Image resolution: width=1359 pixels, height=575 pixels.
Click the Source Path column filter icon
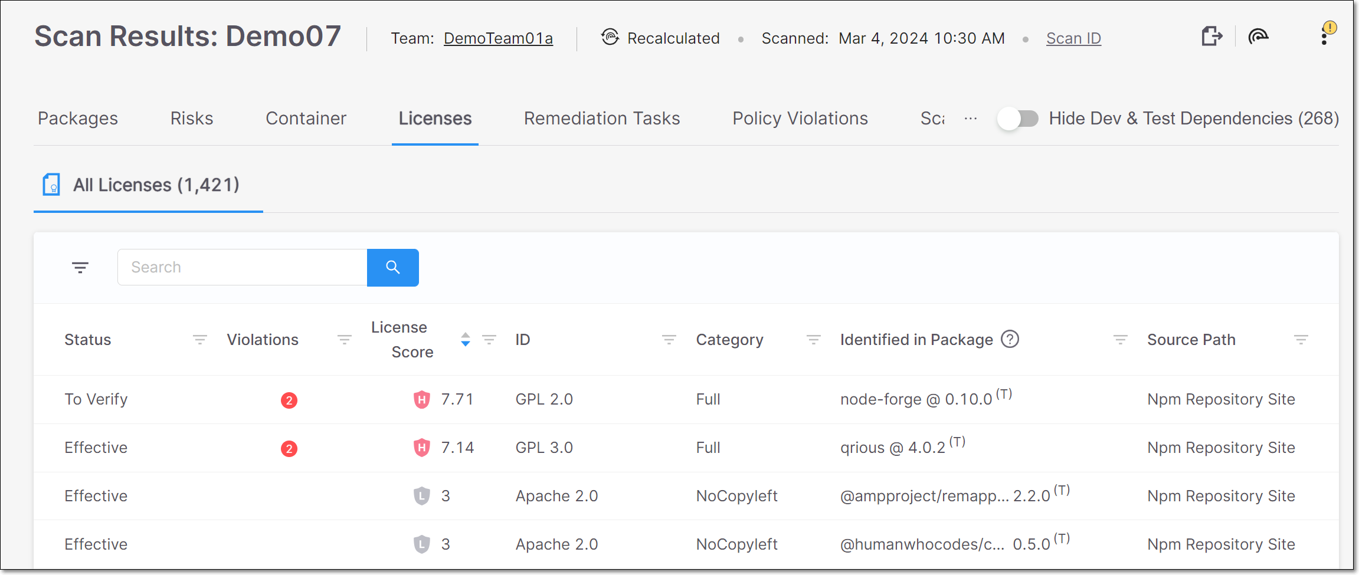1301,340
